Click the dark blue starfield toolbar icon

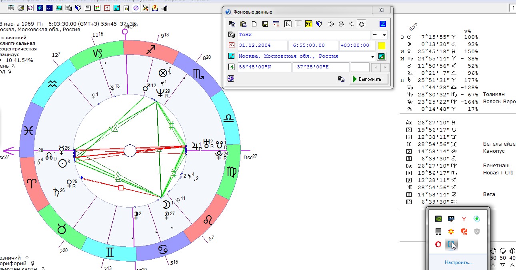(x=50, y=8)
